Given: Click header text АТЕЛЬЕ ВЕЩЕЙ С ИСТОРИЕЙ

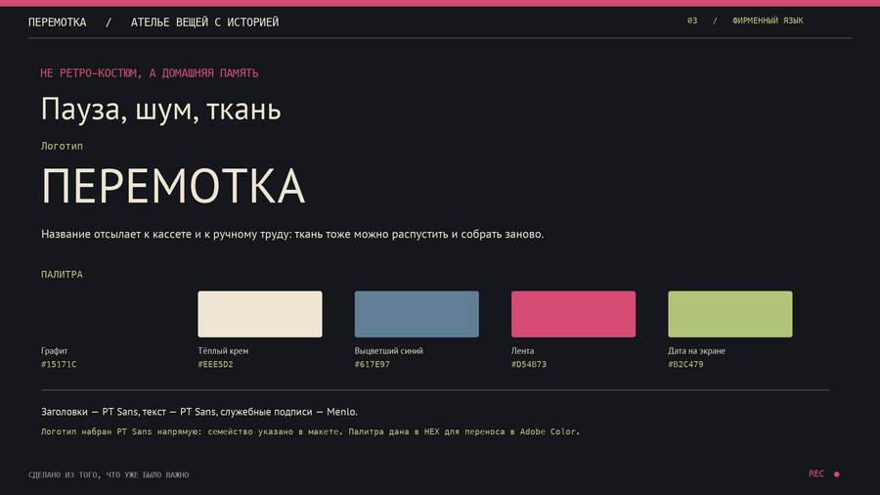Looking at the screenshot, I should 205,22.
